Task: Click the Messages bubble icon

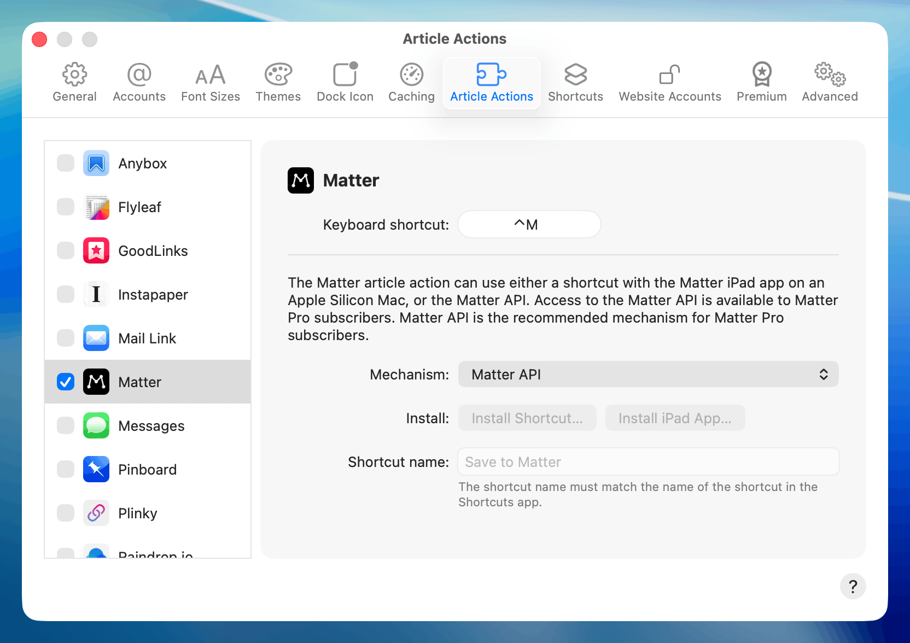Action: pyautogui.click(x=96, y=425)
